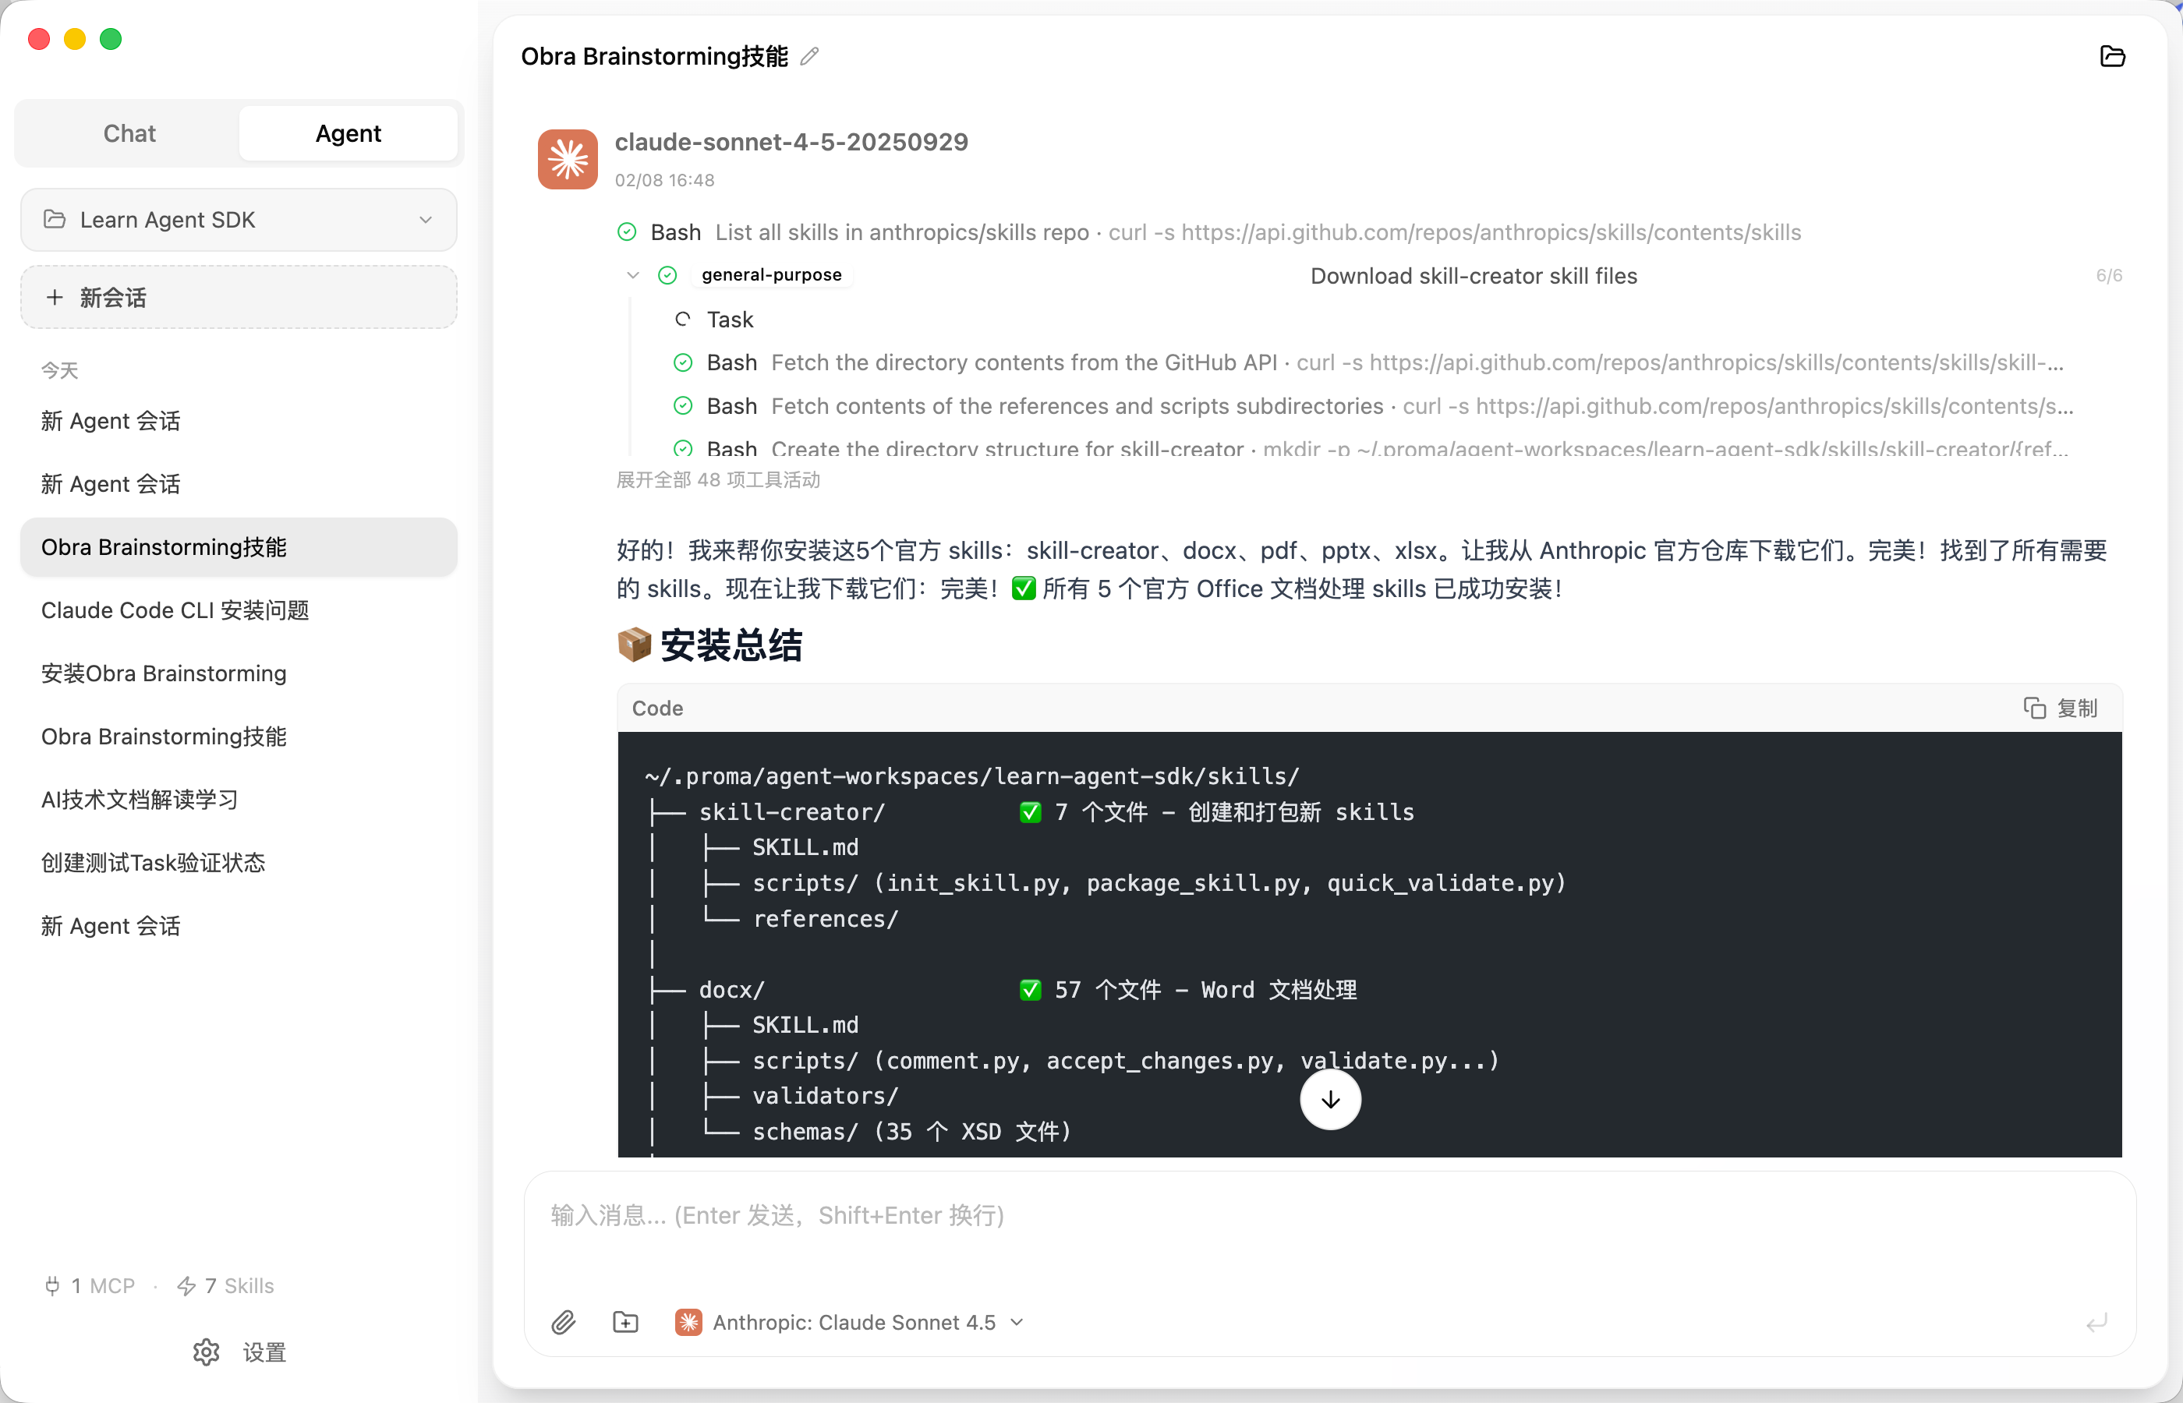Select the Agent tab
Screen dimensions: 2183x1403
[x=348, y=134]
